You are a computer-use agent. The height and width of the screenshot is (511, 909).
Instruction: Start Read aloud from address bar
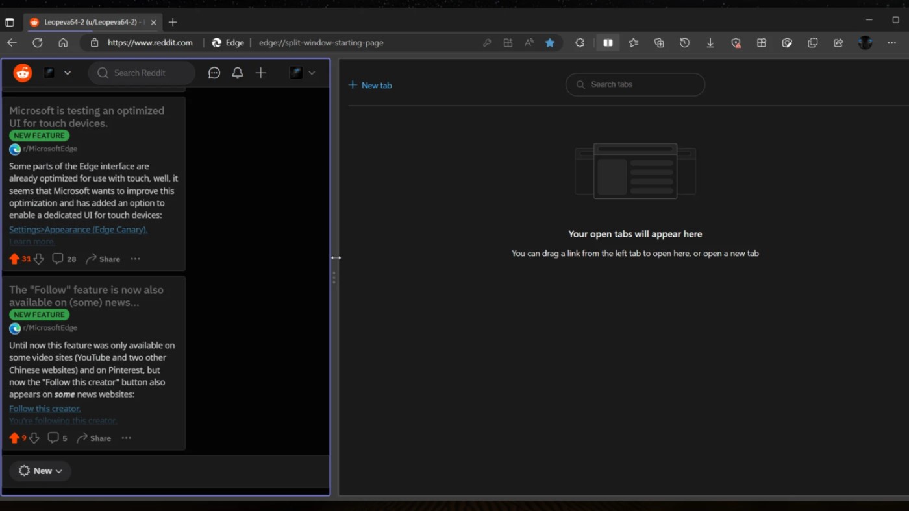(529, 43)
